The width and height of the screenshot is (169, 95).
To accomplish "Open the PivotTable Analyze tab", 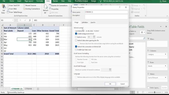I will pos(81,1).
